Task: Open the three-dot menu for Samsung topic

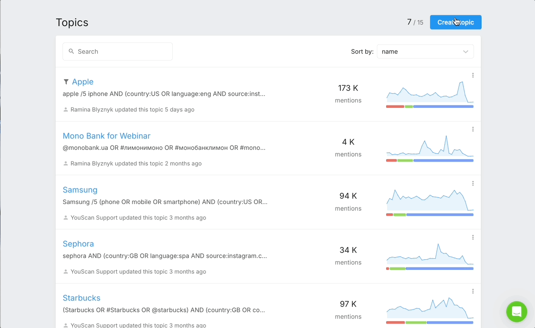Action: click(473, 184)
